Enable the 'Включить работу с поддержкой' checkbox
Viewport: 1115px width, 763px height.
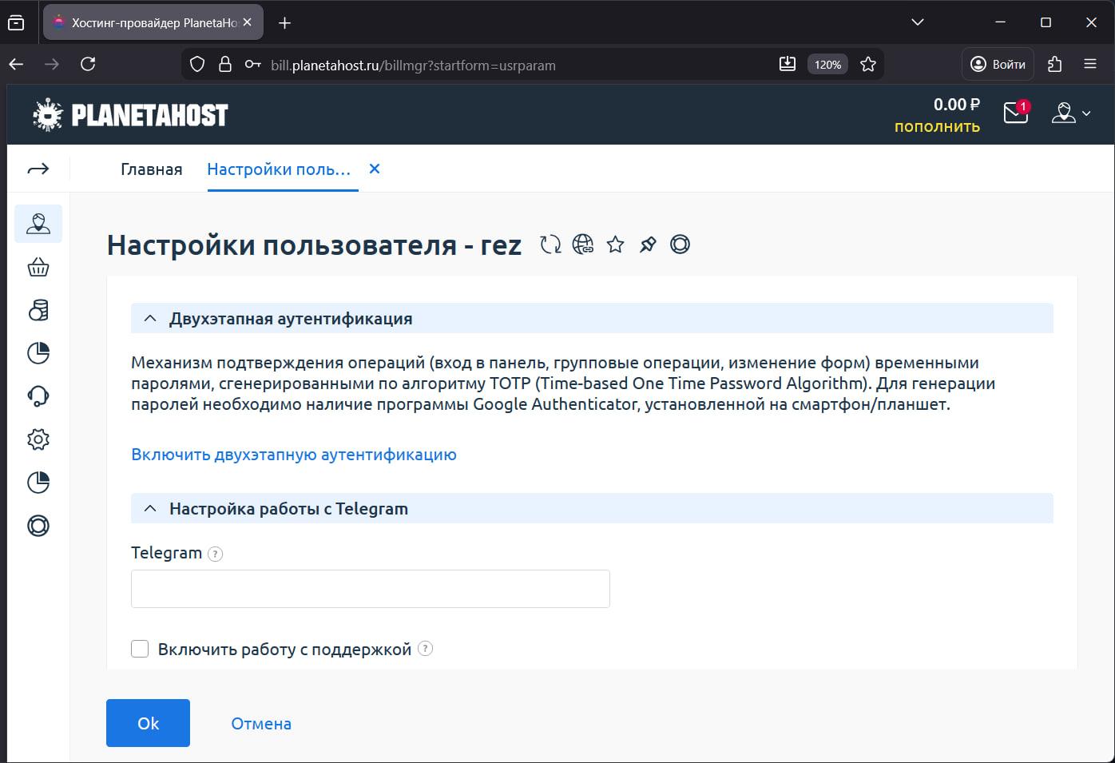140,649
